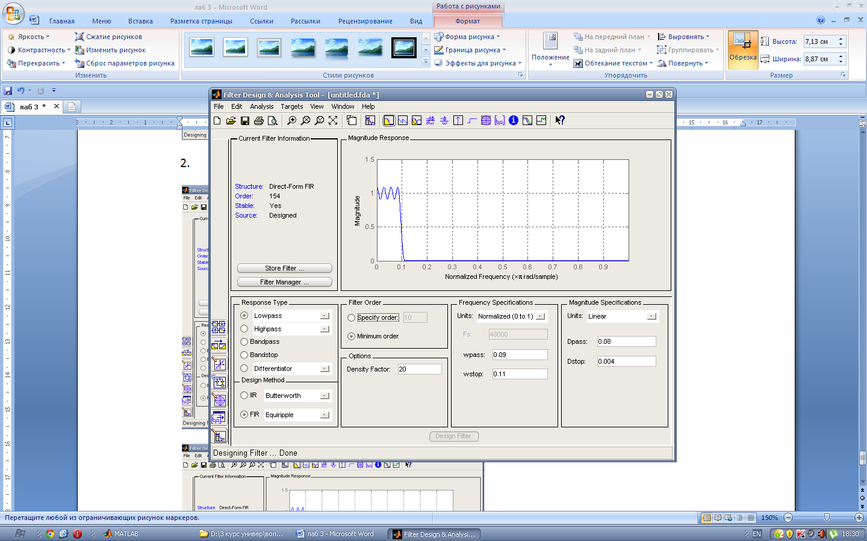Select Bandpass response type
The image size is (867, 541).
coord(244,342)
